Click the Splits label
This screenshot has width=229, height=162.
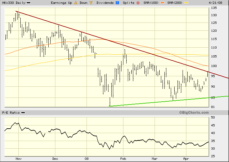pyautogui.click(x=128, y=3)
